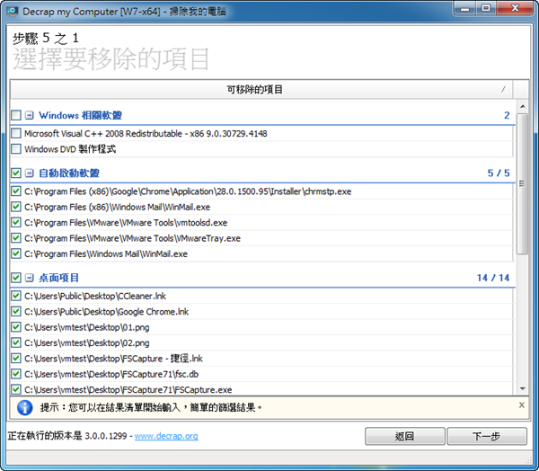Image resolution: width=539 pixels, height=471 pixels.
Task: Uncheck the Desktop\01.png item
Action: [16, 327]
